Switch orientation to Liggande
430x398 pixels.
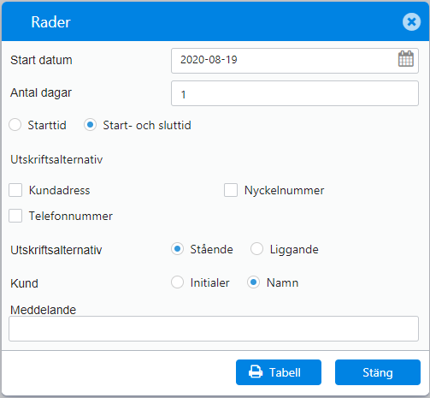point(256,249)
